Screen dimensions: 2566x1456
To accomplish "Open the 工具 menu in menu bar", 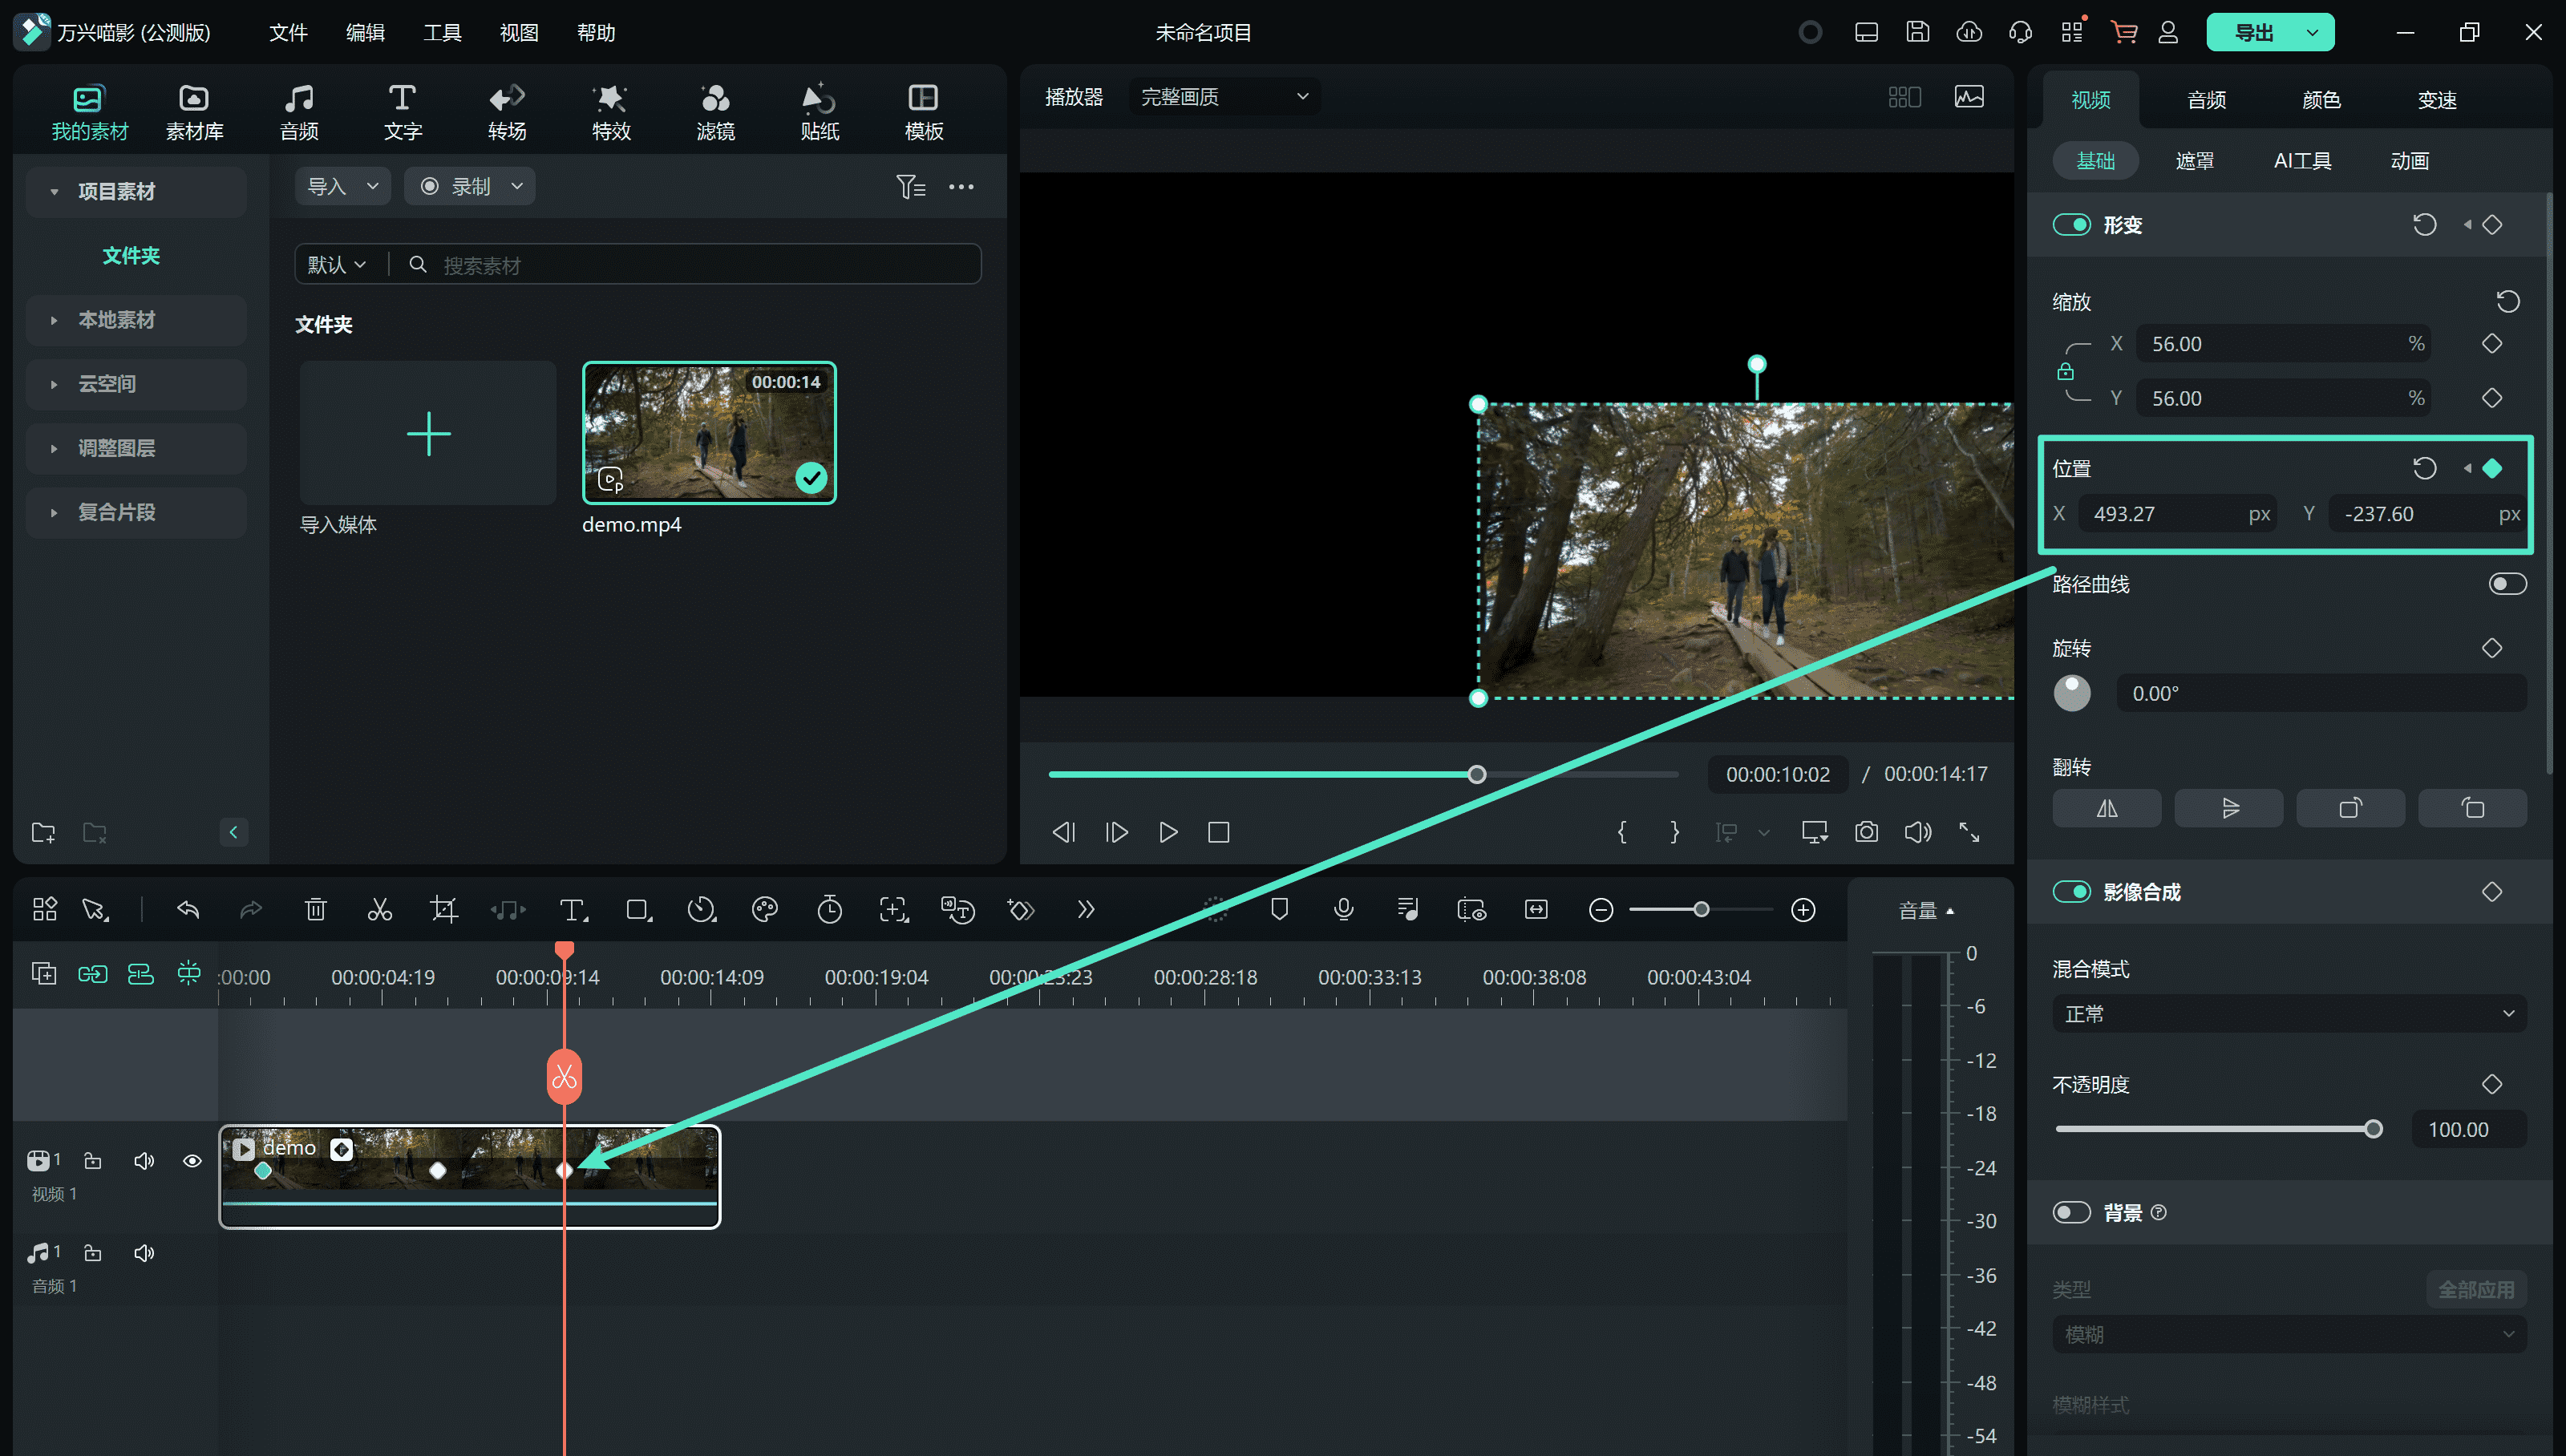I will (441, 33).
